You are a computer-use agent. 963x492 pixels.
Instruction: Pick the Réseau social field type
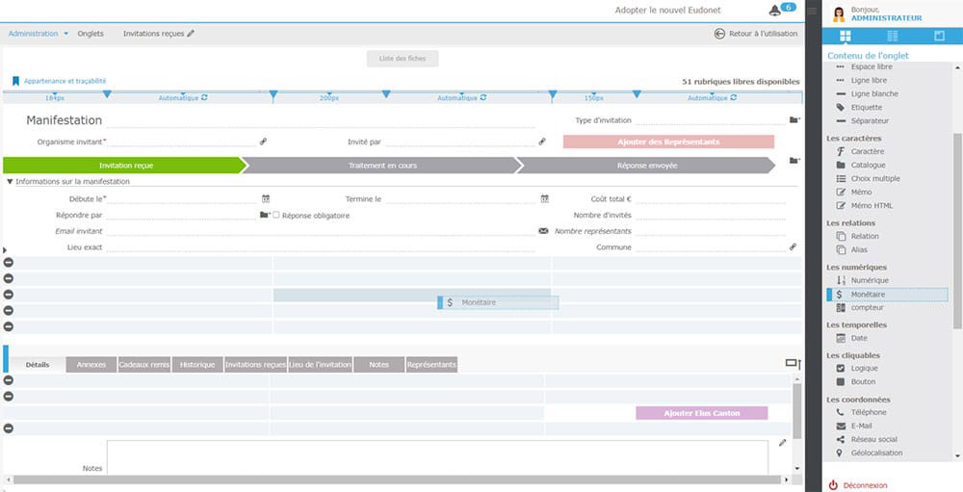(x=841, y=439)
